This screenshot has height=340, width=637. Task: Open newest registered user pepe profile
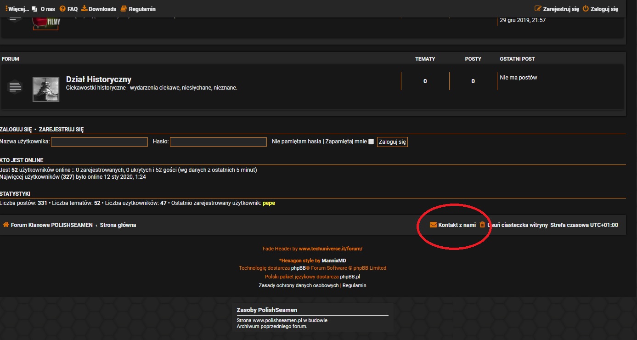pyautogui.click(x=269, y=203)
